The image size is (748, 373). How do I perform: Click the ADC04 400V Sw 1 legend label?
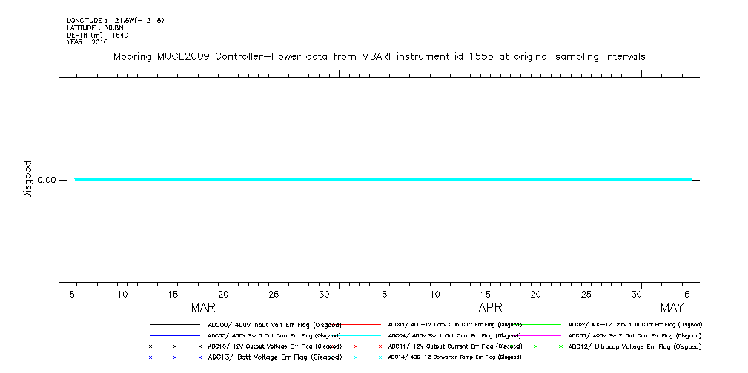pyautogui.click(x=454, y=335)
